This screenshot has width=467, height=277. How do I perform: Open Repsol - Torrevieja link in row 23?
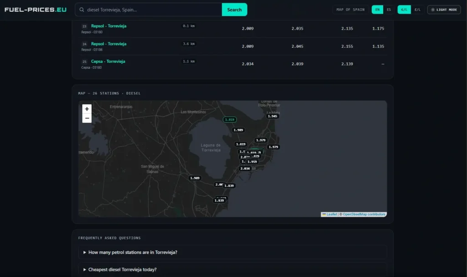(109, 26)
